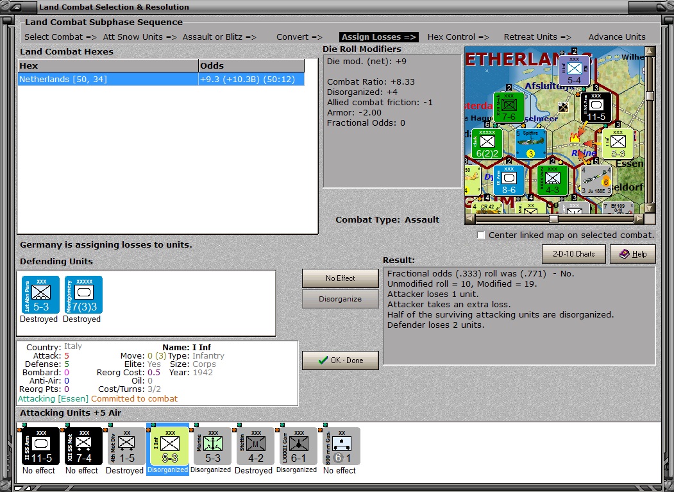Screen dimensions: 674x492
Task: Select the XII SS Mot 7-4 attacking unit
Action: (x=84, y=446)
